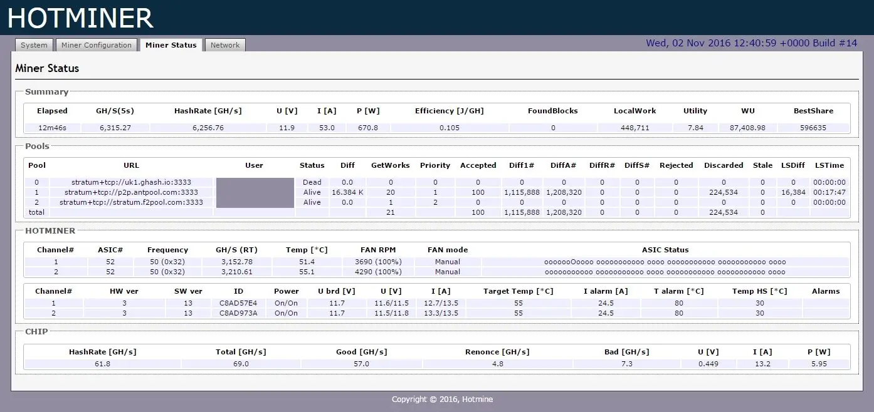Click Bad GH/s value 7.3
This screenshot has width=874, height=412.
click(626, 364)
